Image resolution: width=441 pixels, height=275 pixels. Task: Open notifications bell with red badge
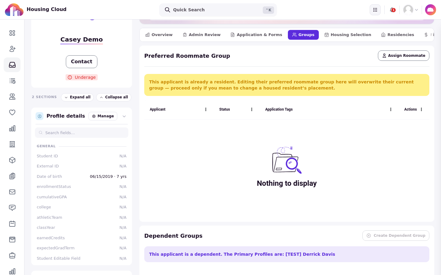[x=392, y=10]
